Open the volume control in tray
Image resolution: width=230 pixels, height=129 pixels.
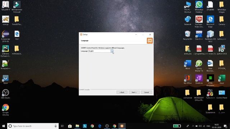coord(200,126)
